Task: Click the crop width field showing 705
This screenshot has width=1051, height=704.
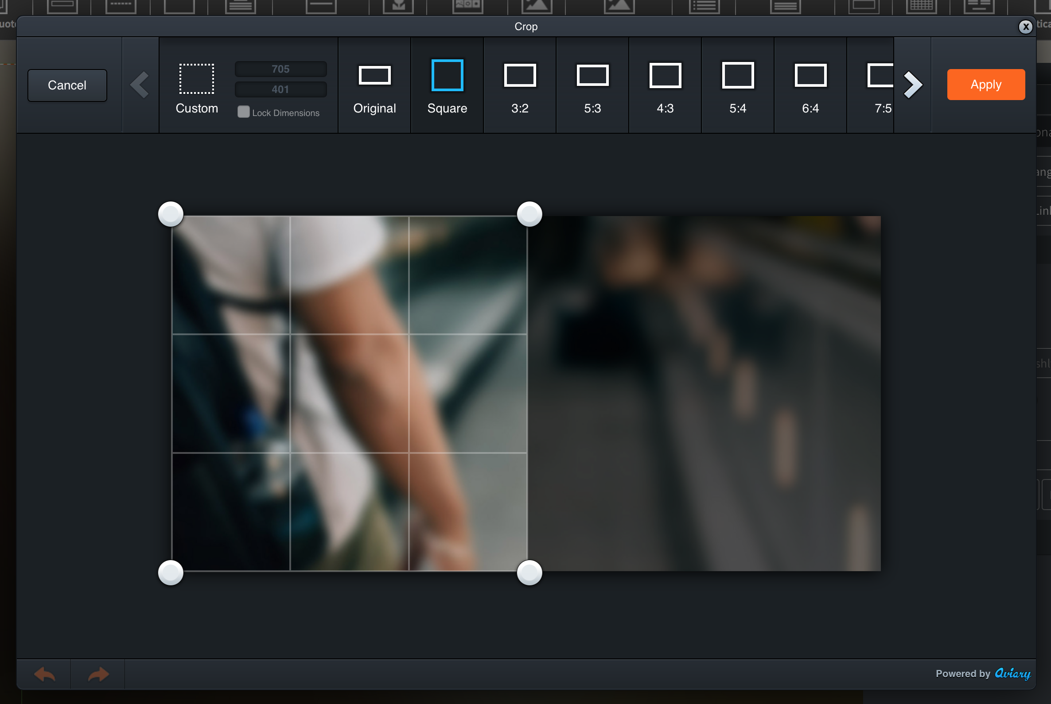Action: click(280, 69)
